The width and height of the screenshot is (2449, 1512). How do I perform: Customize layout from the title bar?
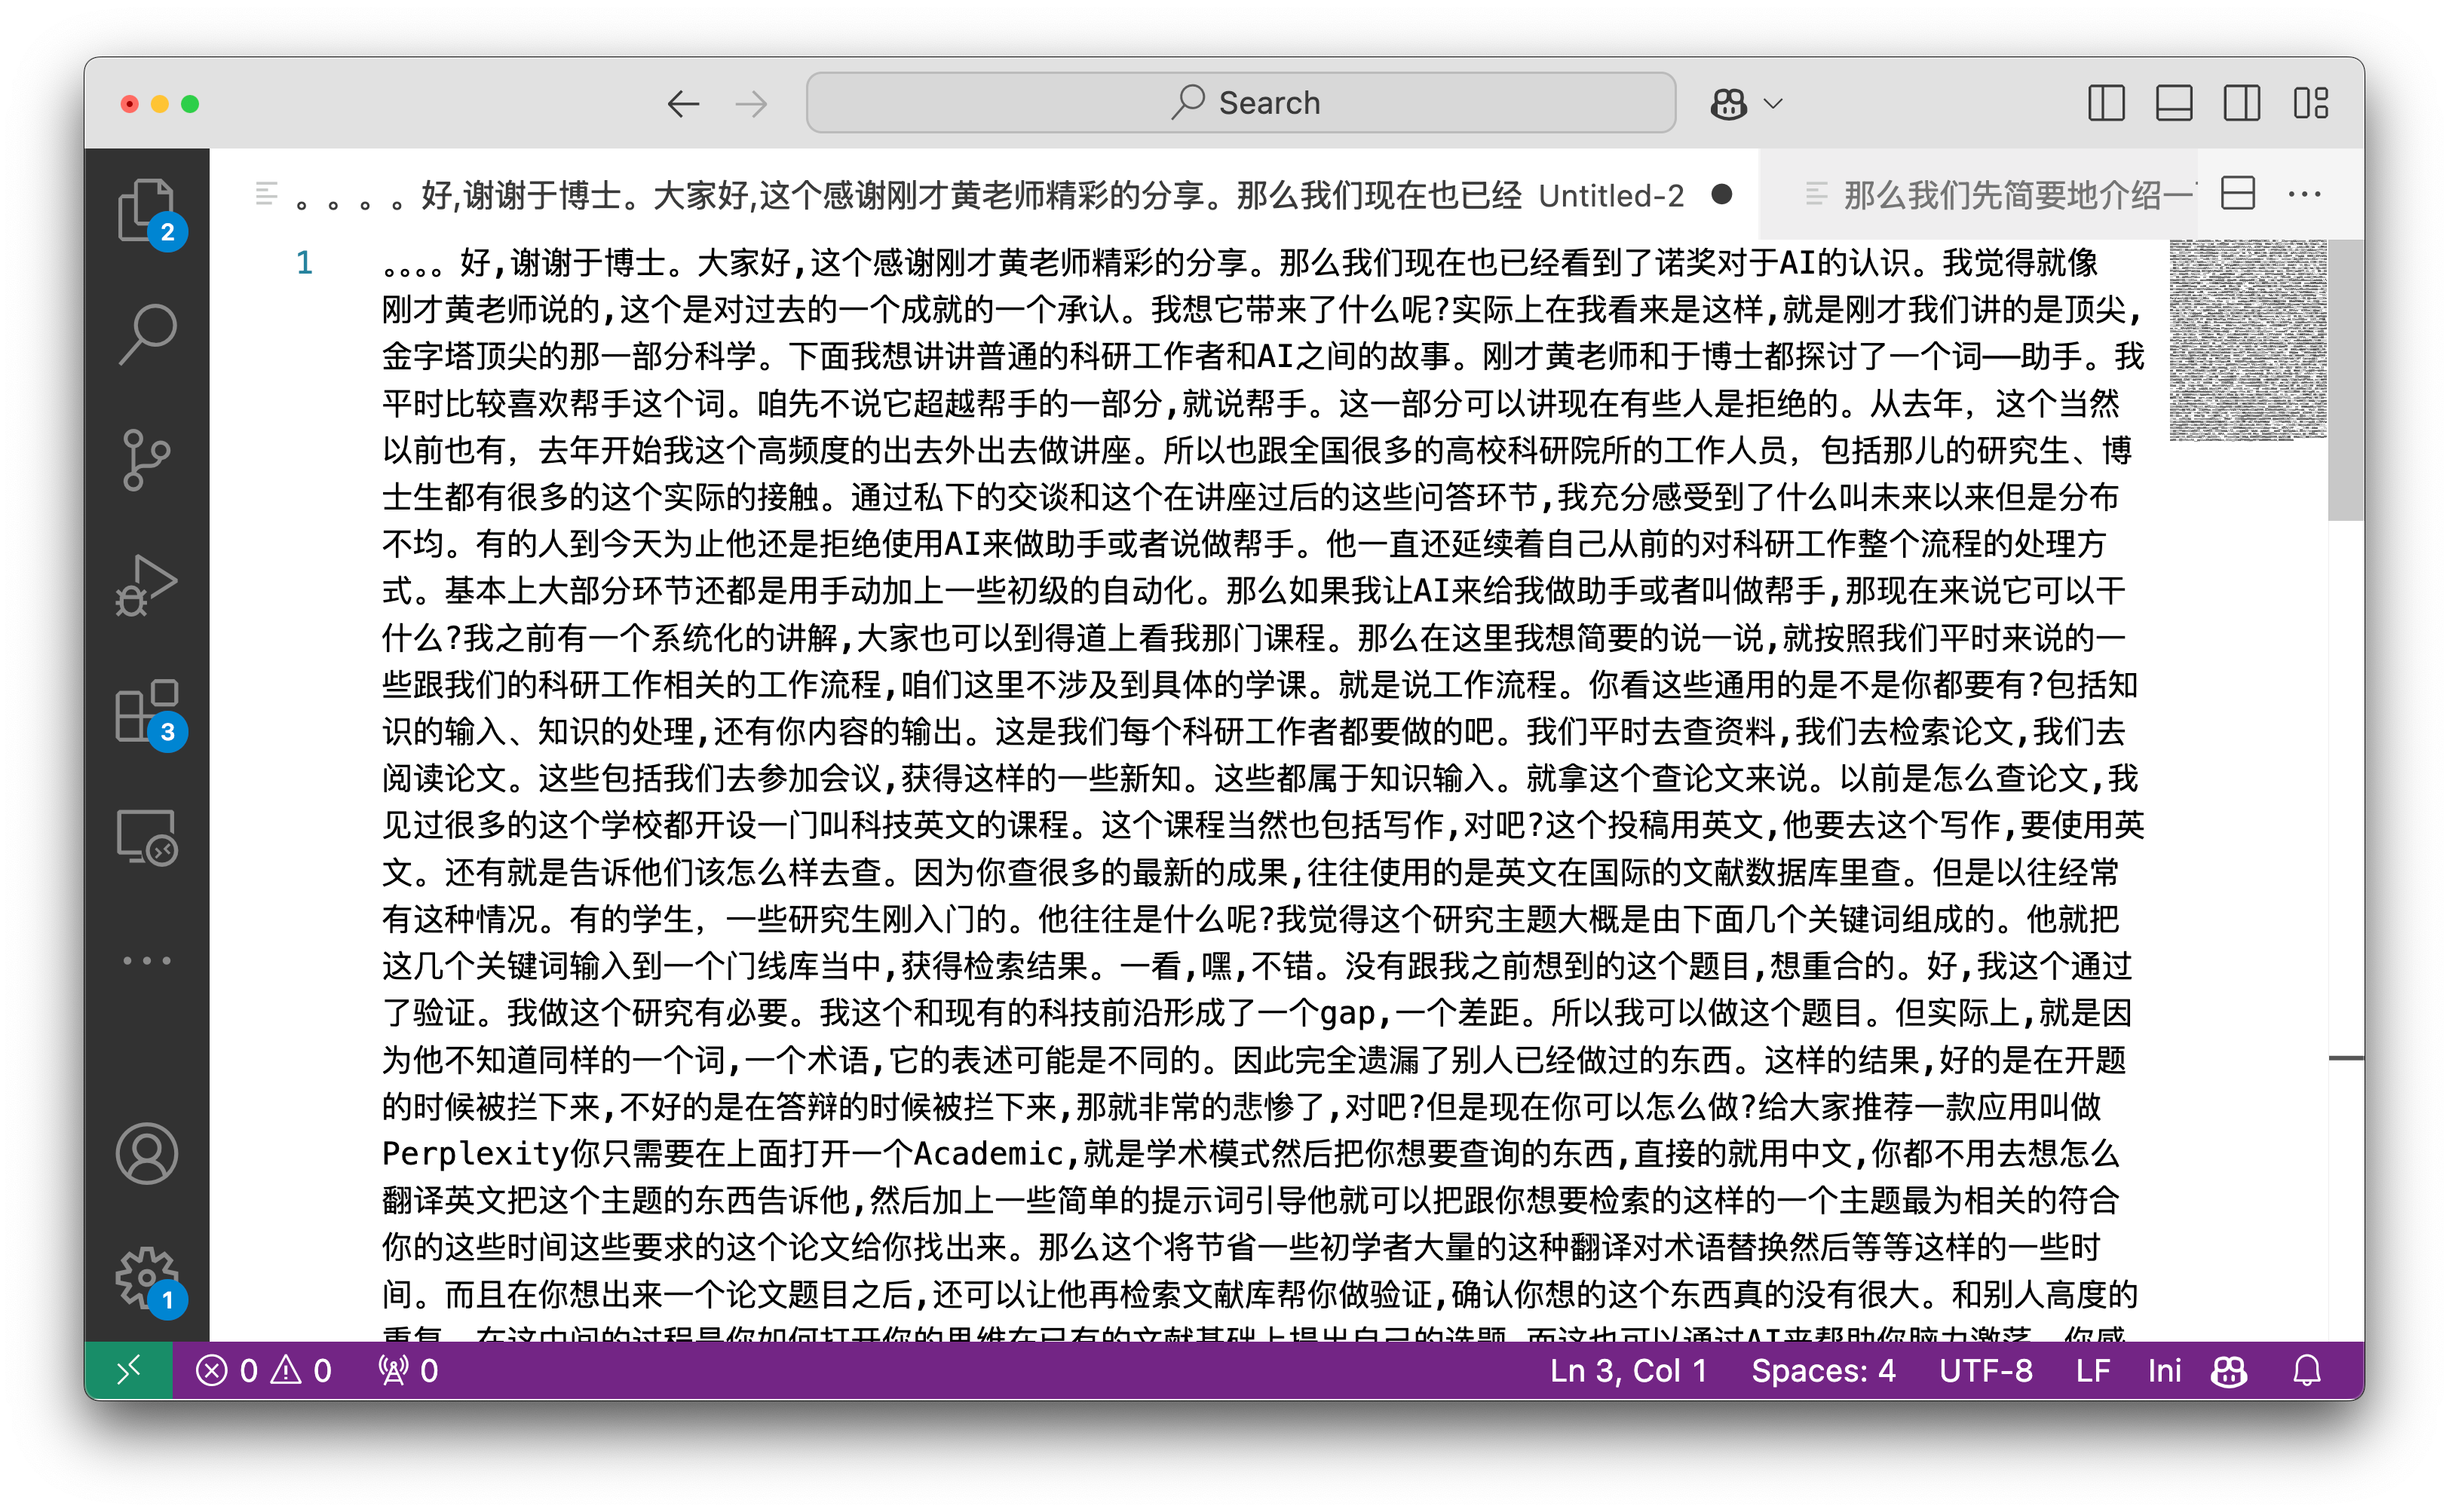point(2311,103)
